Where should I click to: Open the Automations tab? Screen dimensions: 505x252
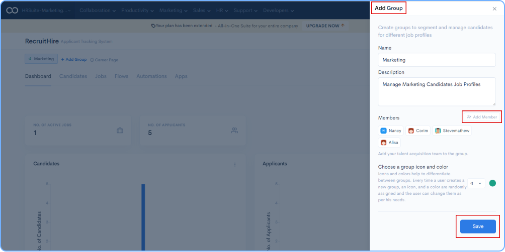point(151,76)
